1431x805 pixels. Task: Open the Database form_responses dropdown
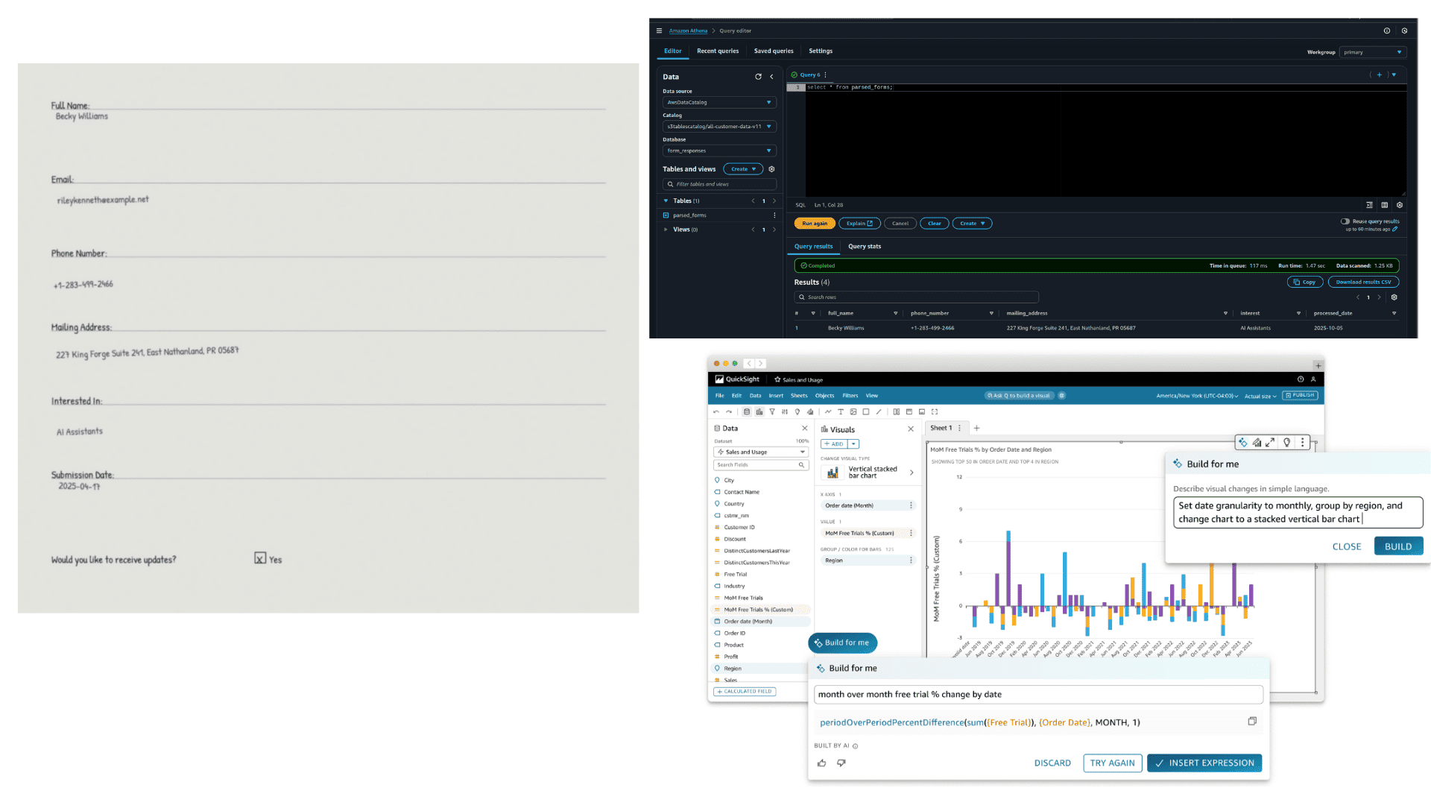[x=718, y=151]
